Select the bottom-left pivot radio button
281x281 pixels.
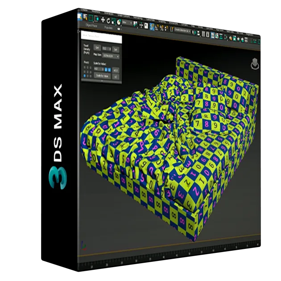point(85,76)
